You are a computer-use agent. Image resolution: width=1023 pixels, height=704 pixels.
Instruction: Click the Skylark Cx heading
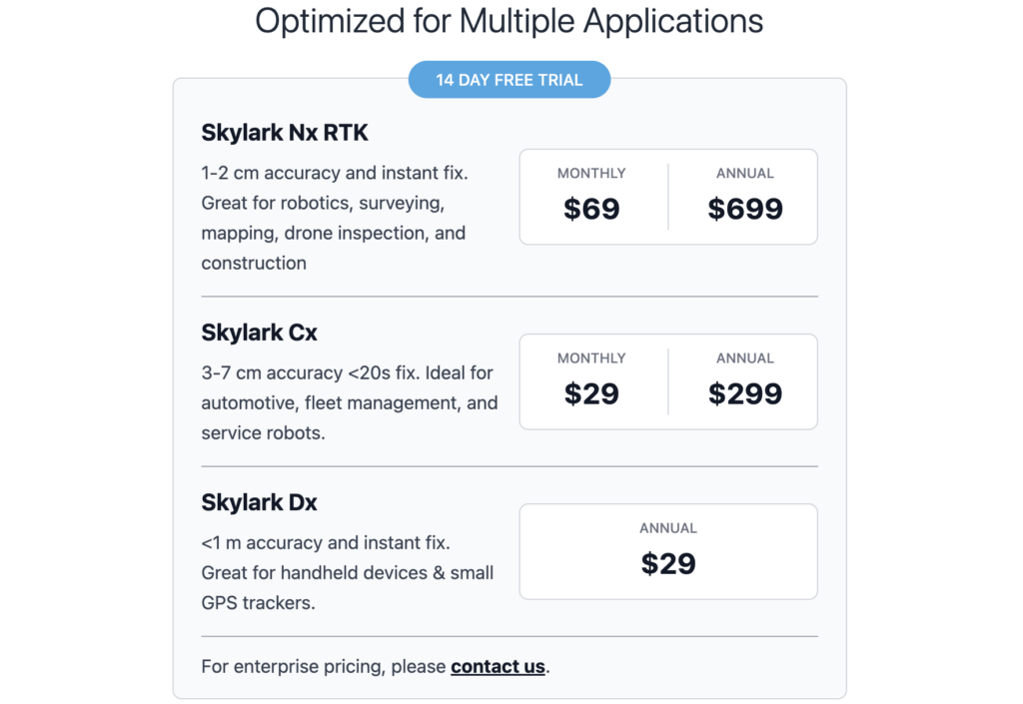[x=259, y=333]
